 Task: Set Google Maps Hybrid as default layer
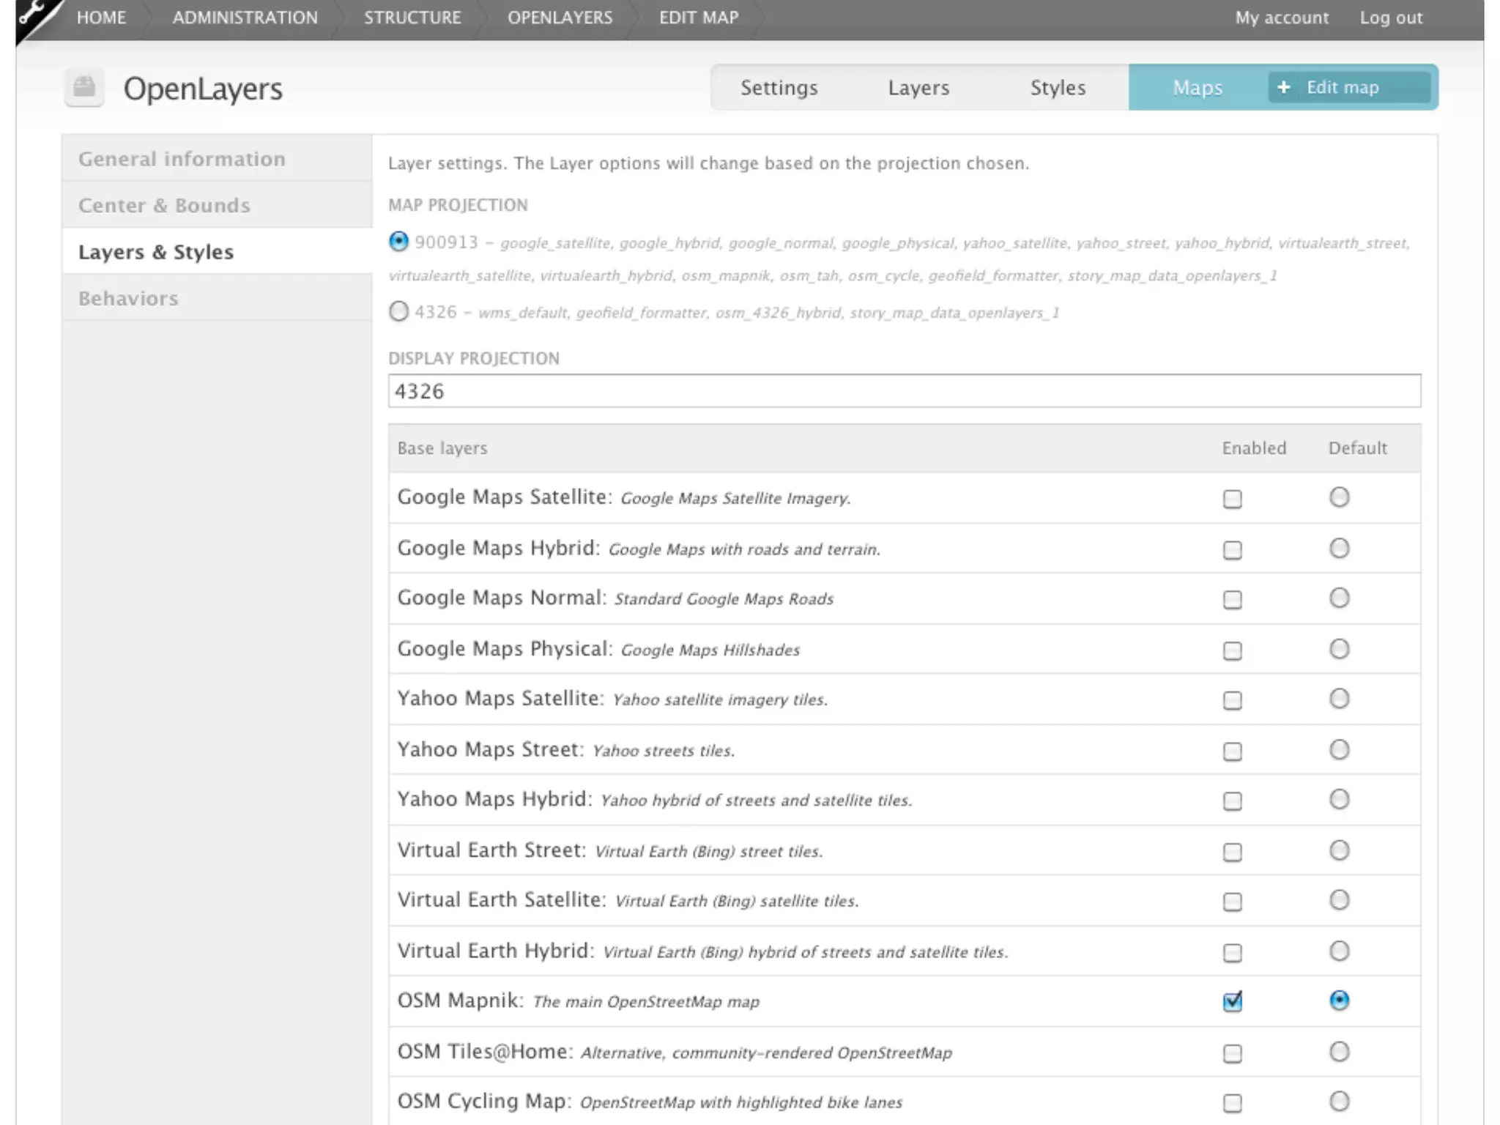(1339, 549)
